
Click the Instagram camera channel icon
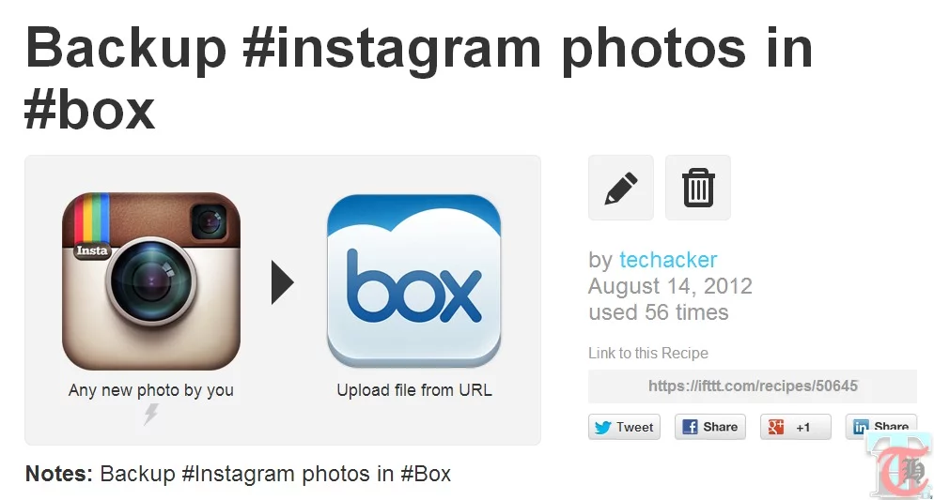pyautogui.click(x=151, y=280)
